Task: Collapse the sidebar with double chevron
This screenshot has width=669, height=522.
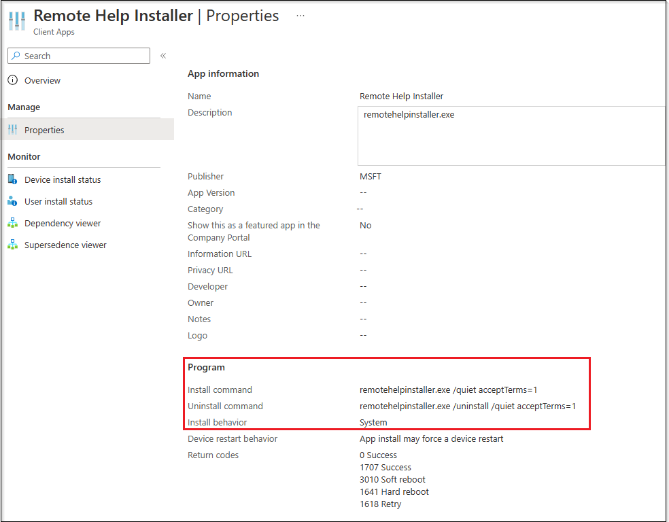Action: tap(163, 56)
